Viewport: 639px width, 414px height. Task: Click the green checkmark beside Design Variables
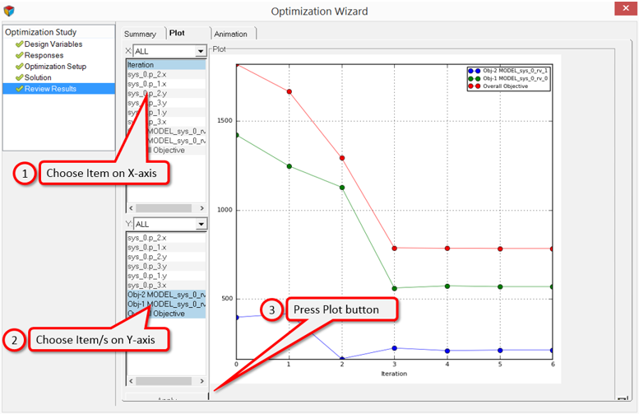19,44
